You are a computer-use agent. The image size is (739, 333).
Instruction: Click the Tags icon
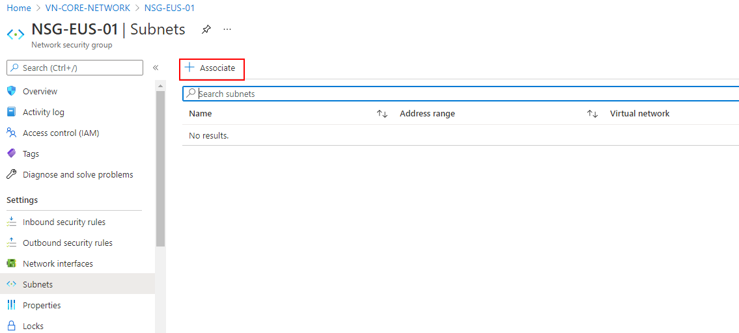(11, 153)
